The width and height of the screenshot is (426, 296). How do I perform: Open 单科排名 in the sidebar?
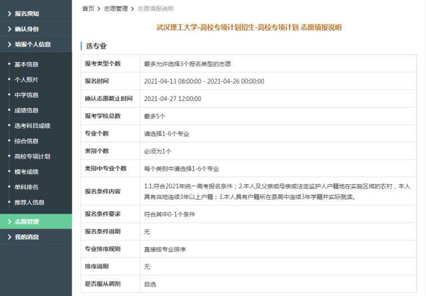pyautogui.click(x=26, y=187)
